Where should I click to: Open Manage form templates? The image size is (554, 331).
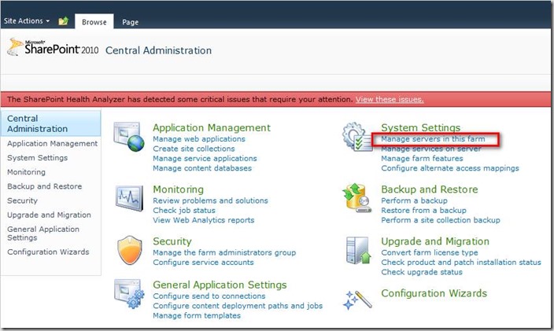pyautogui.click(x=197, y=316)
